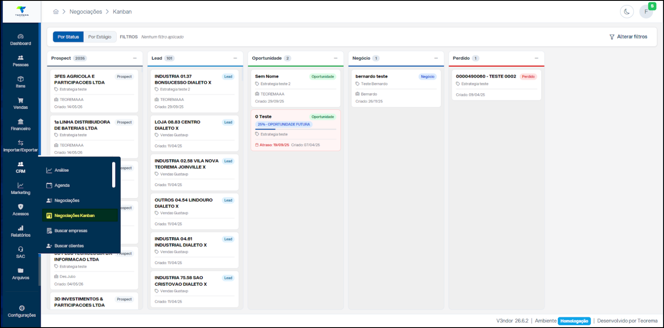Switch to Por Status view
Viewport: 664px width, 328px height.
pyautogui.click(x=68, y=37)
